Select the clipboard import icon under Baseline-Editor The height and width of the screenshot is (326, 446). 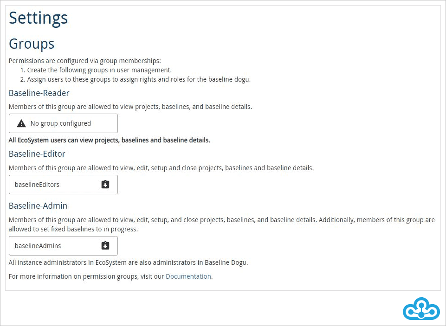tap(105, 184)
